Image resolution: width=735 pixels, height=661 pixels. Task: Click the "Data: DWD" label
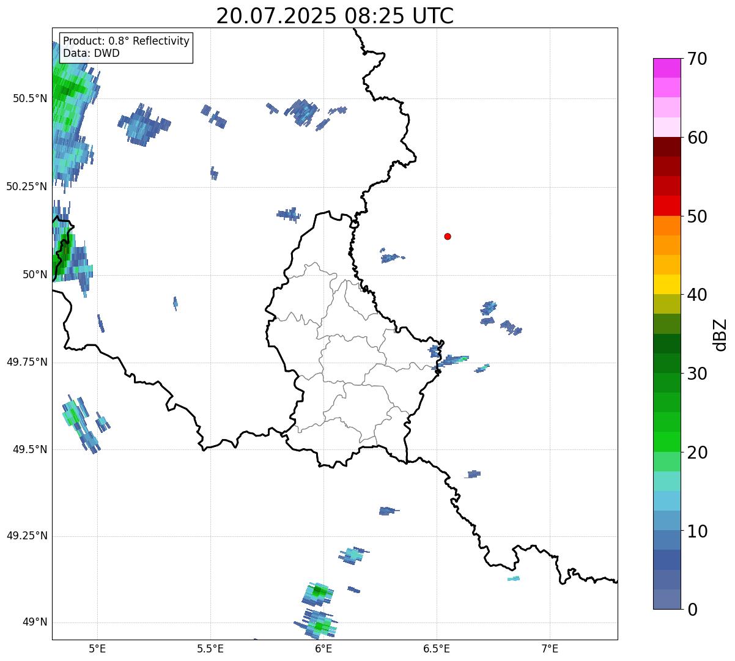click(91, 53)
